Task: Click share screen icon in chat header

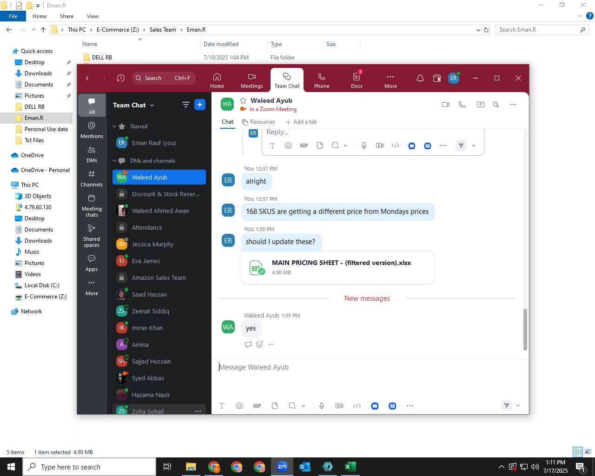Action: [x=481, y=105]
